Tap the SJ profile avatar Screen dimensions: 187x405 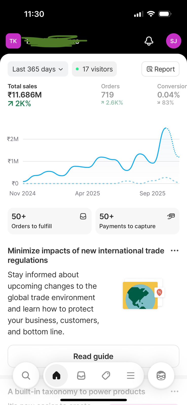pyautogui.click(x=174, y=41)
